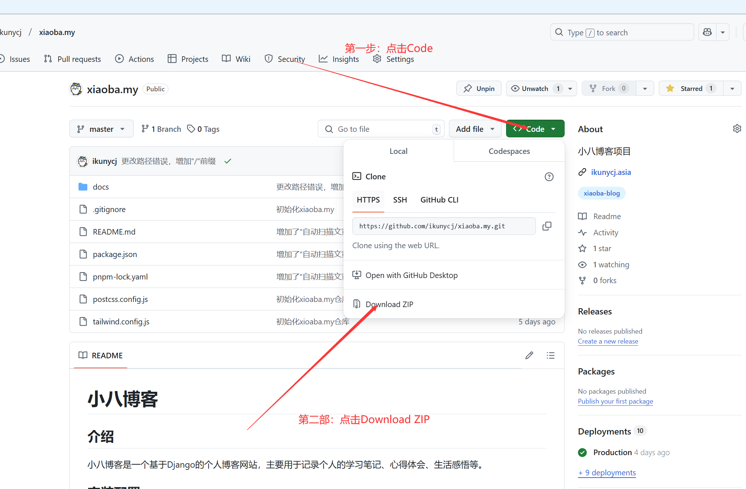The height and width of the screenshot is (489, 746).
Task: Click the 1 watching link
Action: point(611,265)
